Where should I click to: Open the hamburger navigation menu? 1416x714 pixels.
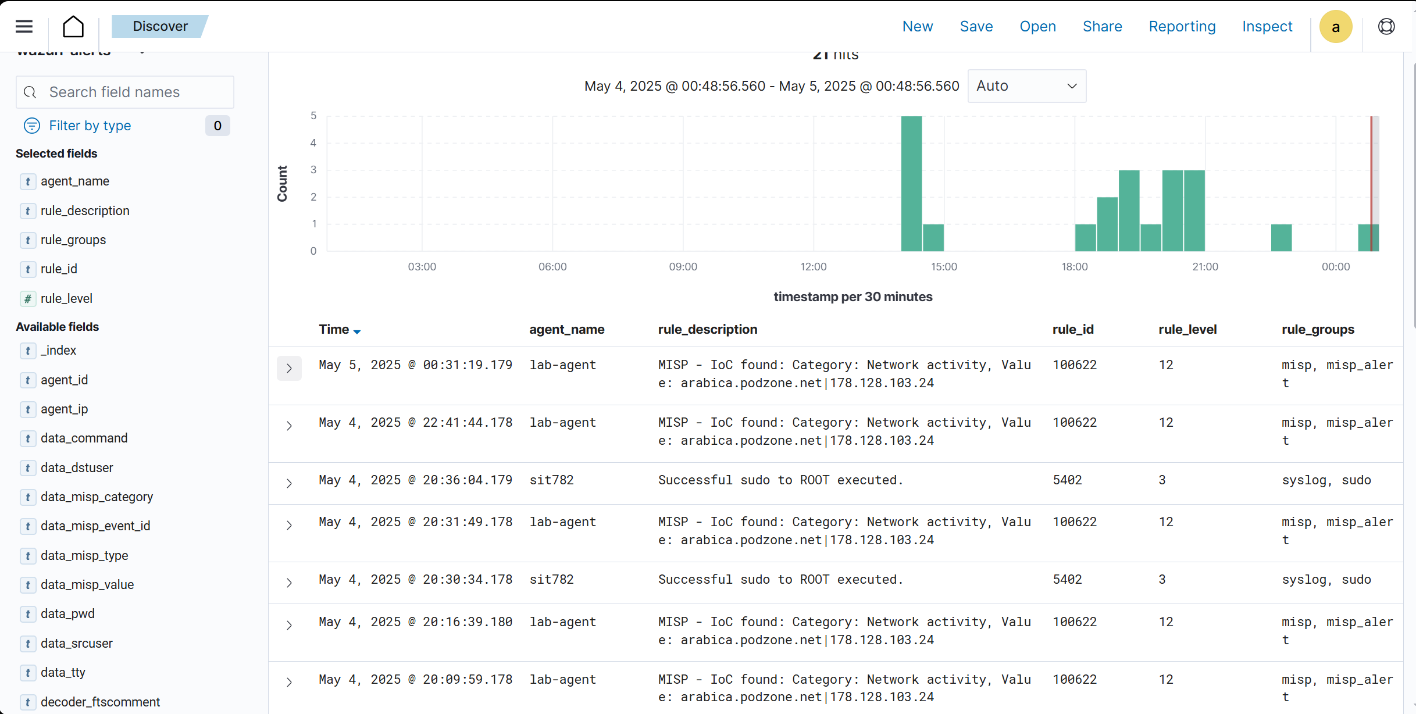[x=24, y=26]
